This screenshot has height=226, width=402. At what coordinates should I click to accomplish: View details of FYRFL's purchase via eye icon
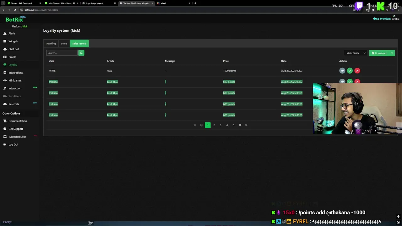click(342, 71)
